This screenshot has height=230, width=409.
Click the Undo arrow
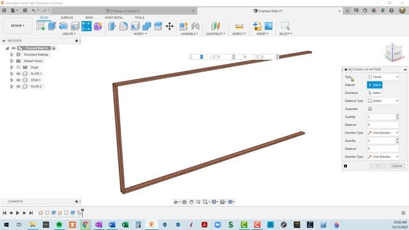click(x=34, y=10)
